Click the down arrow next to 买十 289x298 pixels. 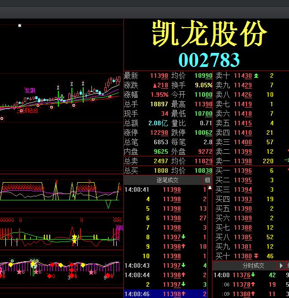click(x=256, y=256)
